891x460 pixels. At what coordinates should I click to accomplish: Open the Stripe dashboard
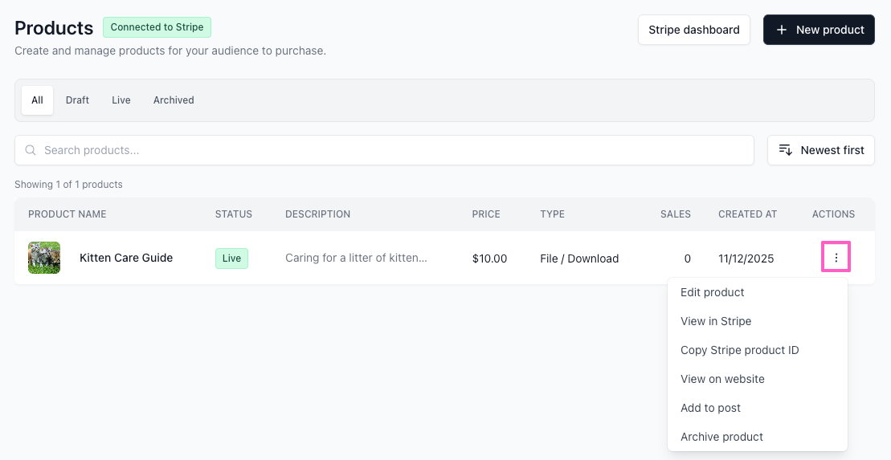point(693,30)
